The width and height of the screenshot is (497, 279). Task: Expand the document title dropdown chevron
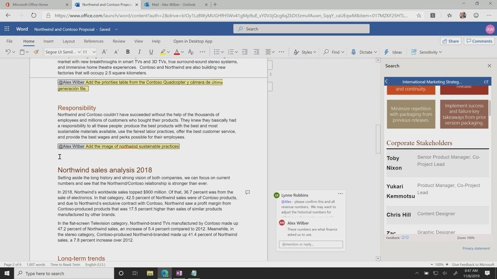116,29
